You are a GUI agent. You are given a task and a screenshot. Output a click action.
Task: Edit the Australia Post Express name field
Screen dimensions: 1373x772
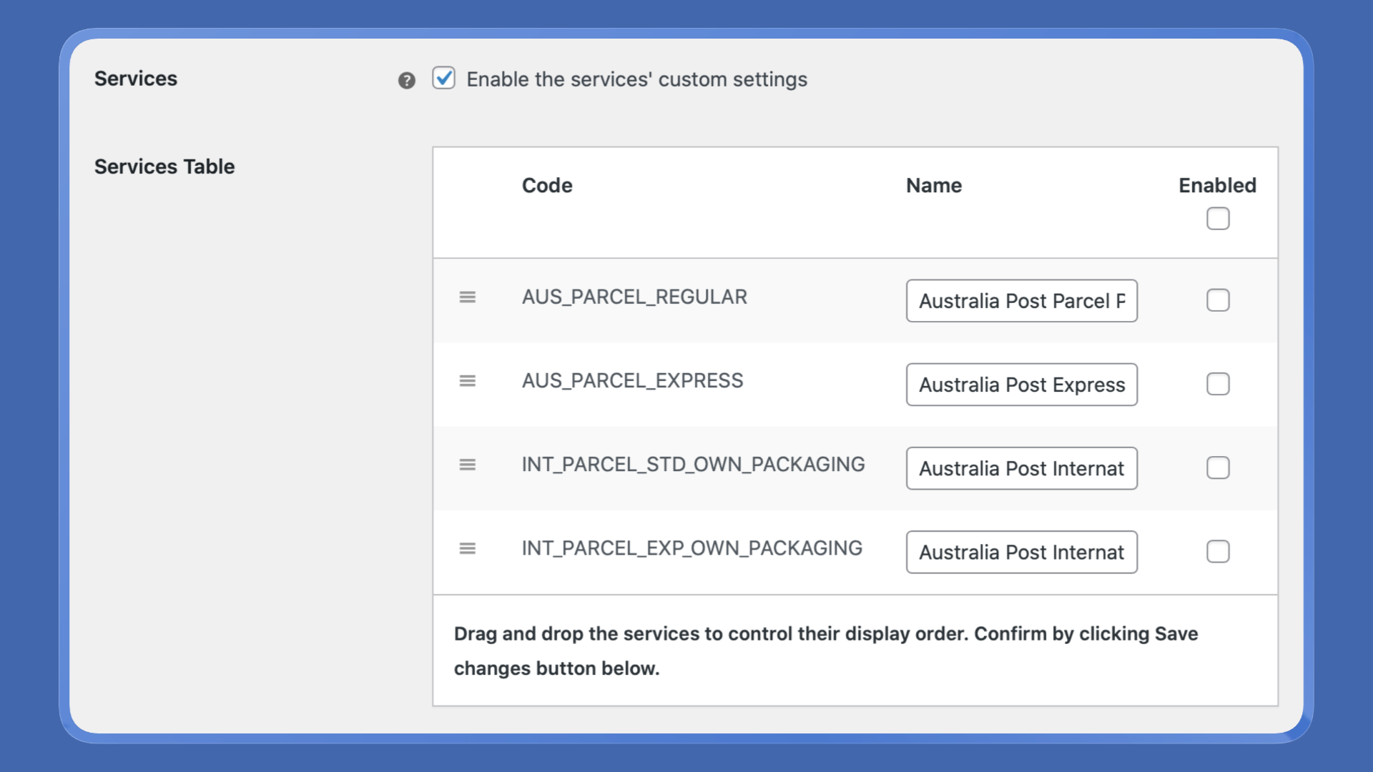coord(1021,385)
